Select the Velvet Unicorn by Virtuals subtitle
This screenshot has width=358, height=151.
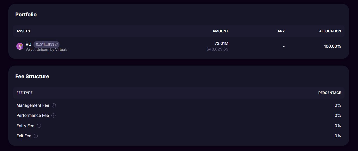click(47, 49)
